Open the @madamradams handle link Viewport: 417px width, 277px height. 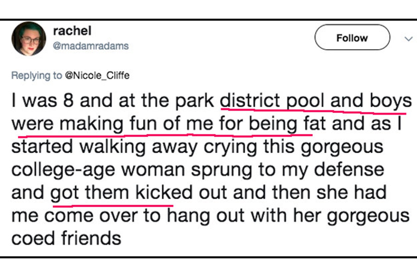pos(91,46)
